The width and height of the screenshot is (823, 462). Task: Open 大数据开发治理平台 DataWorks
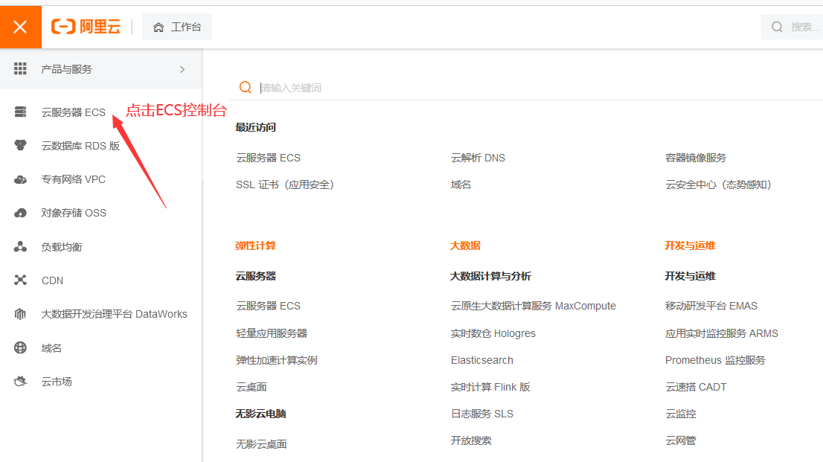pos(115,314)
